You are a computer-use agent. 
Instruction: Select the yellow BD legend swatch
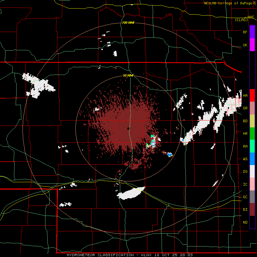(252, 121)
